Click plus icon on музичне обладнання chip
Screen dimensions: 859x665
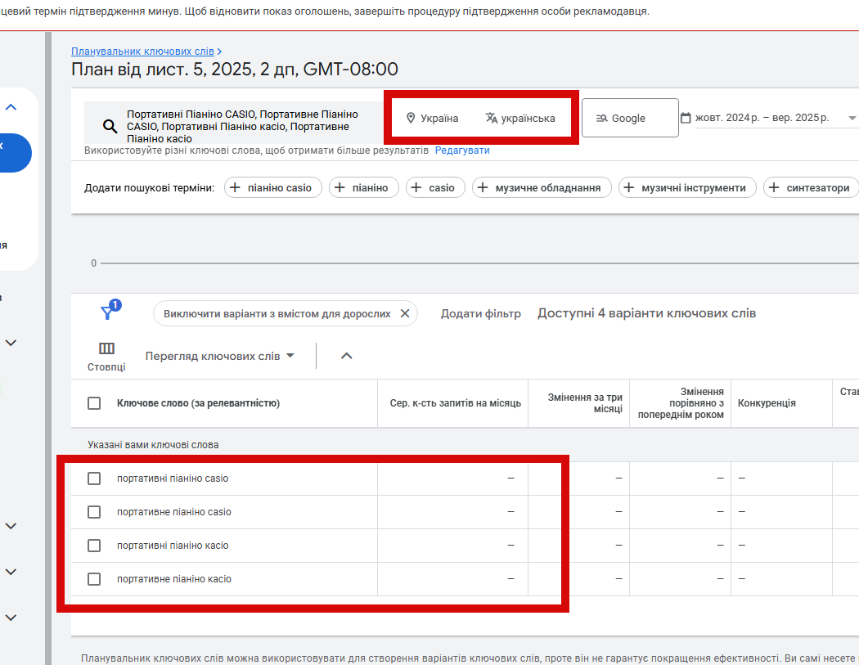pos(483,187)
